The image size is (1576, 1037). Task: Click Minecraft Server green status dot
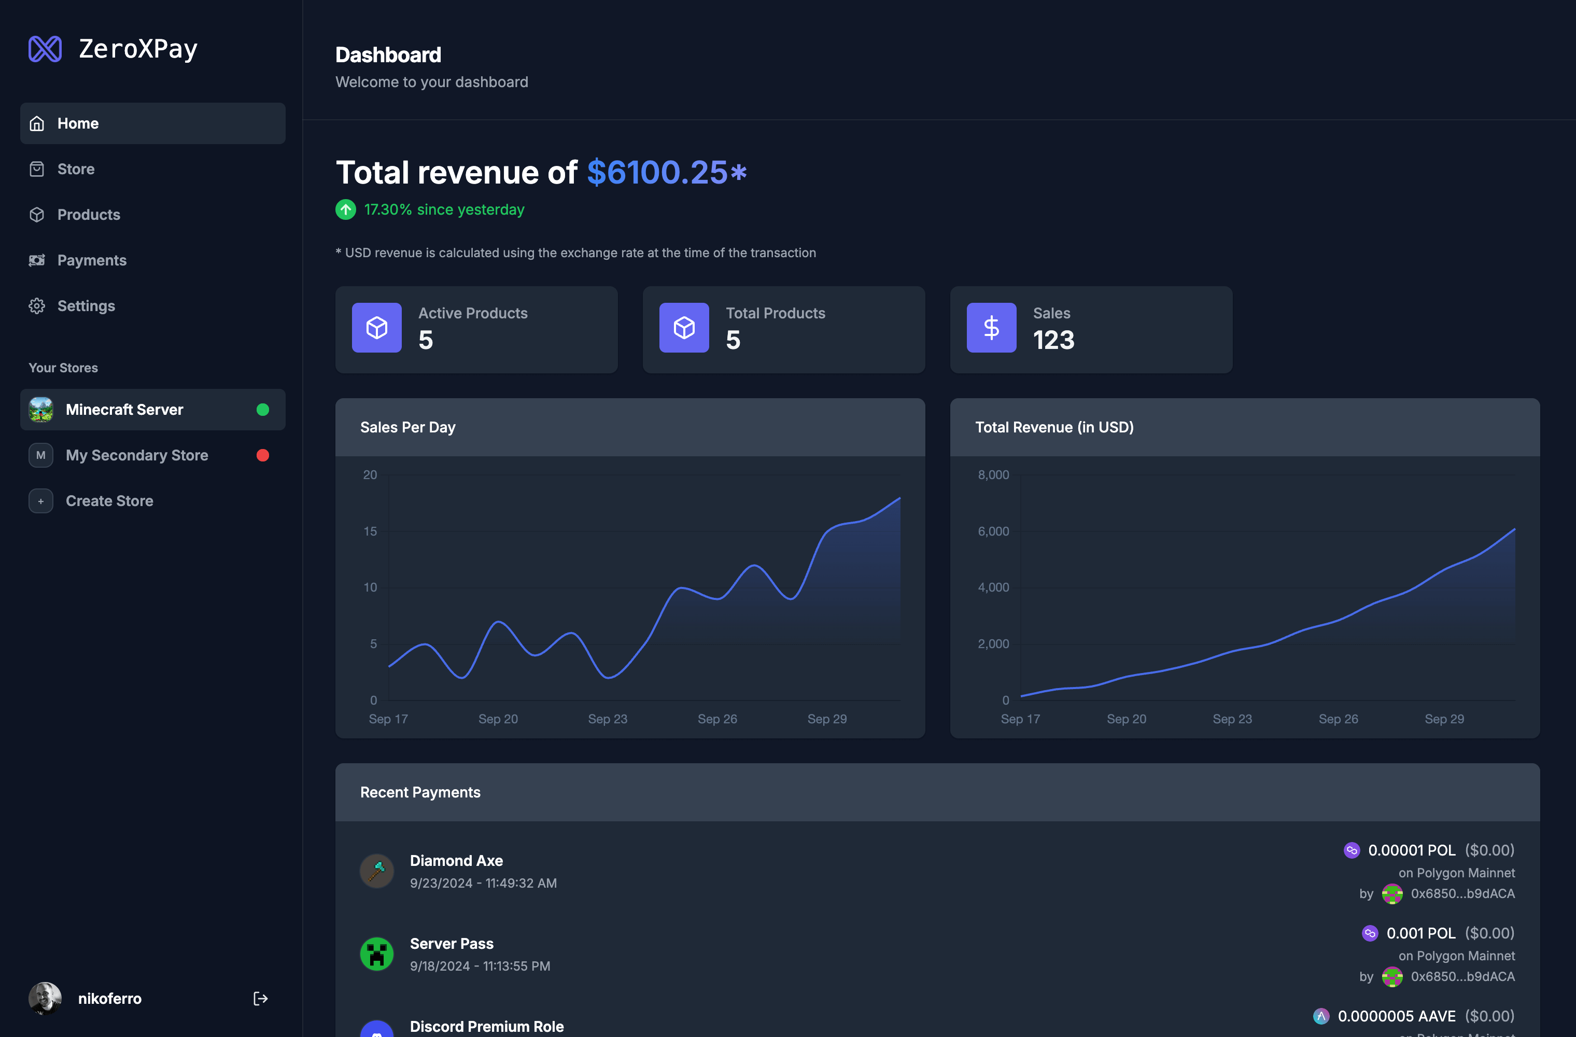click(x=263, y=409)
